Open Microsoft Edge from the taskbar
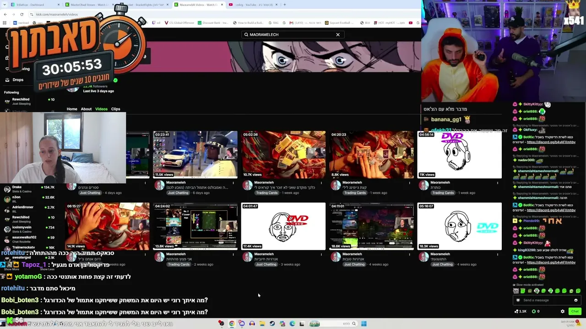 292,324
